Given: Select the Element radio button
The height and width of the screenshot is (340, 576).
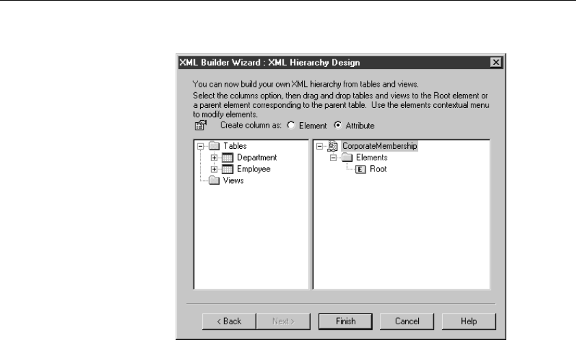Looking at the screenshot, I should click(291, 125).
